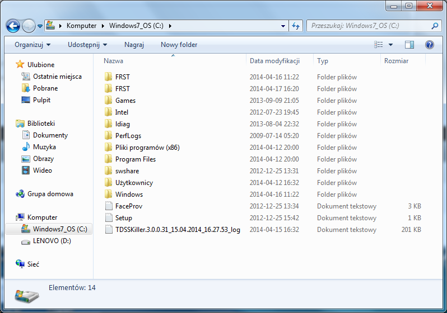Click the 201 KB size value

[411, 230]
